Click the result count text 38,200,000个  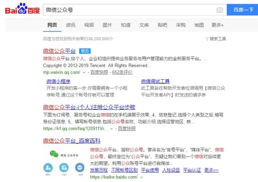coord(101,39)
